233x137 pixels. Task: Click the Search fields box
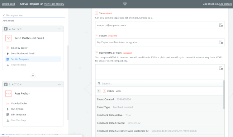[159, 83]
